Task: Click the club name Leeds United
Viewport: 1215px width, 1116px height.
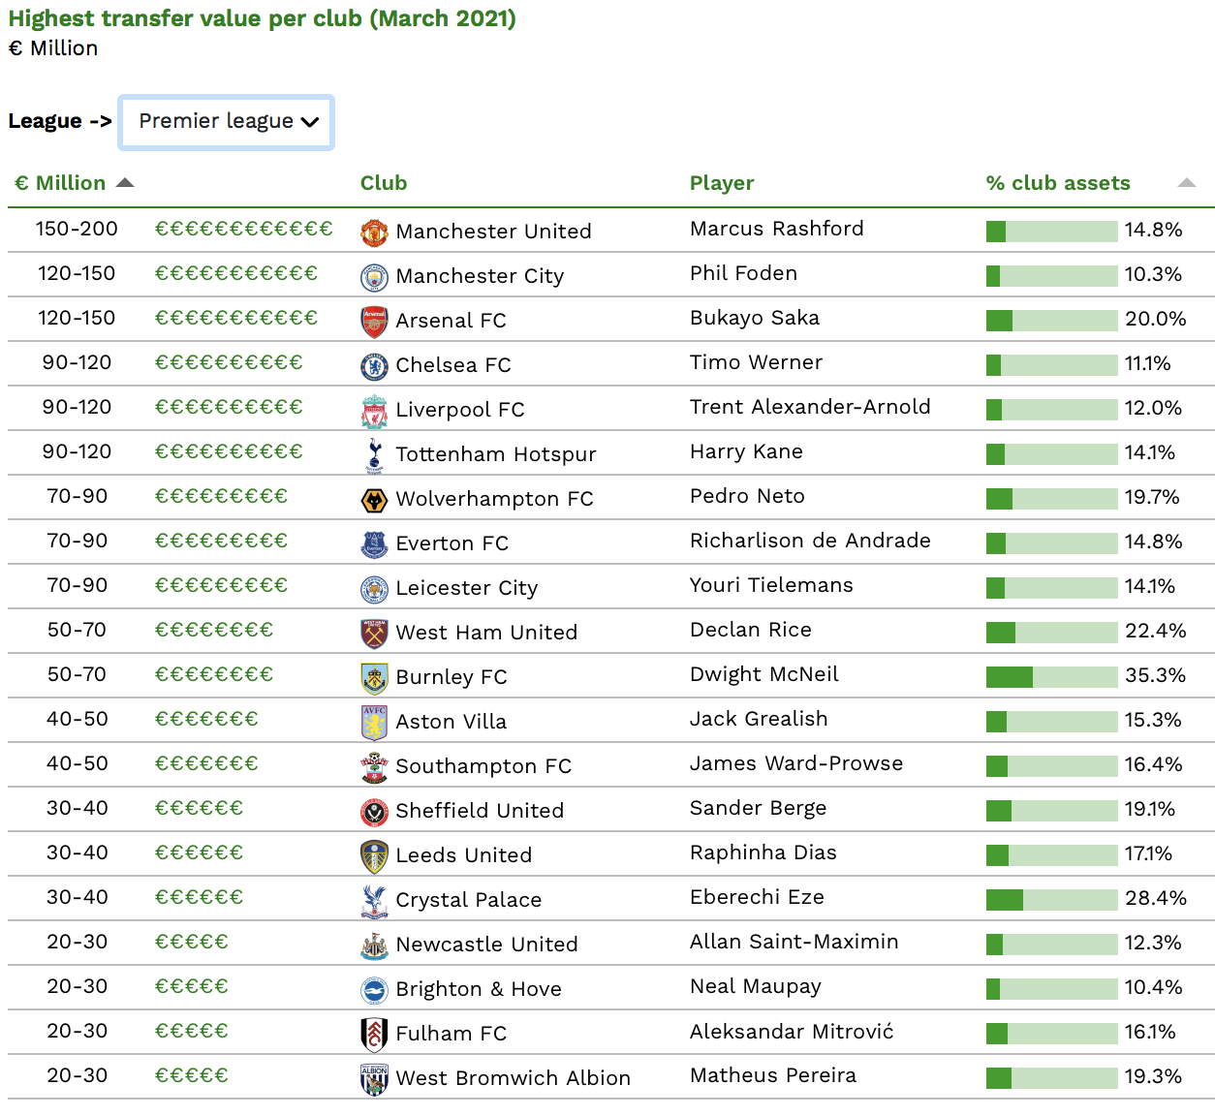Action: 463,855
